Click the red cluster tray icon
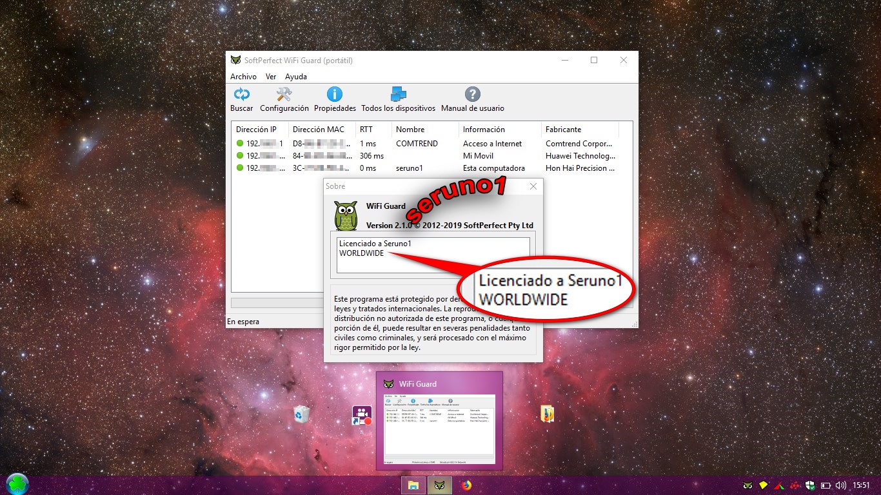881x495 pixels. click(x=795, y=485)
